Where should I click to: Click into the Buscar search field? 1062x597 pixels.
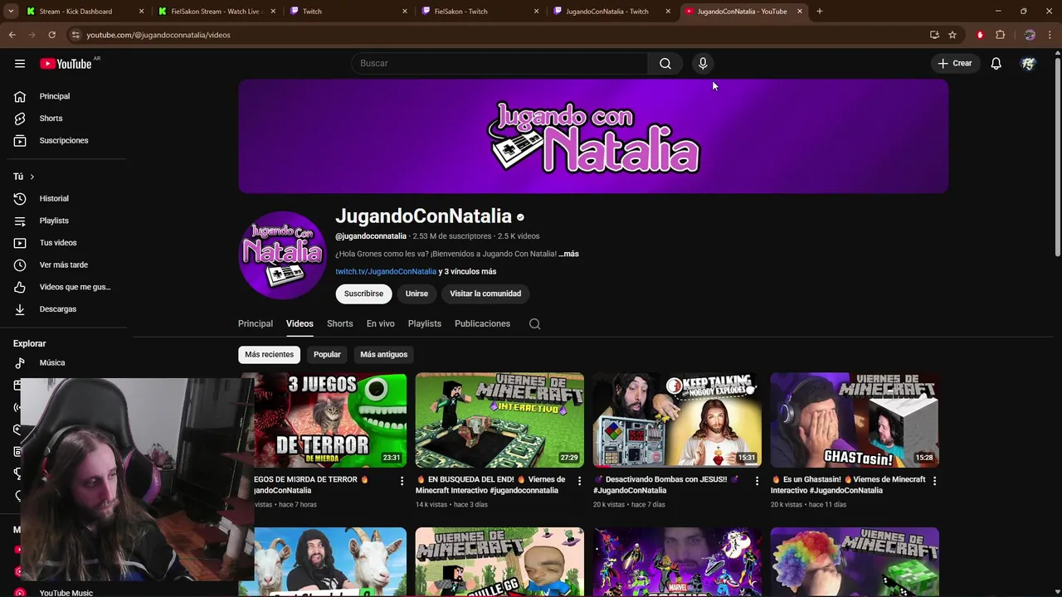(499, 63)
